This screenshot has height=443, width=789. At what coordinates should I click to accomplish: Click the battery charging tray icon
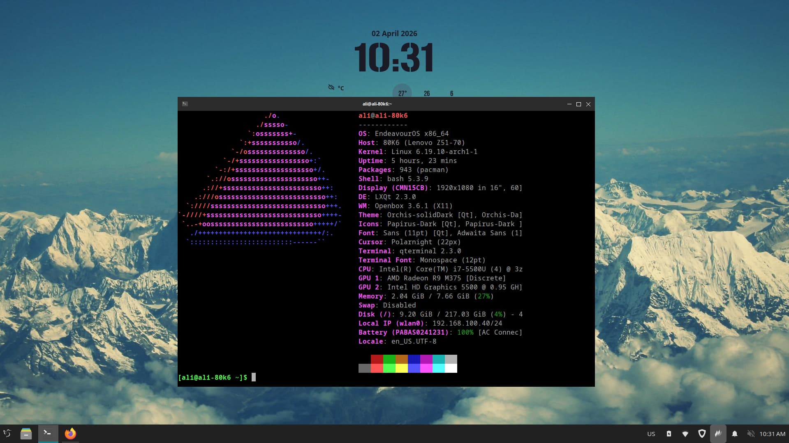(x=669, y=434)
